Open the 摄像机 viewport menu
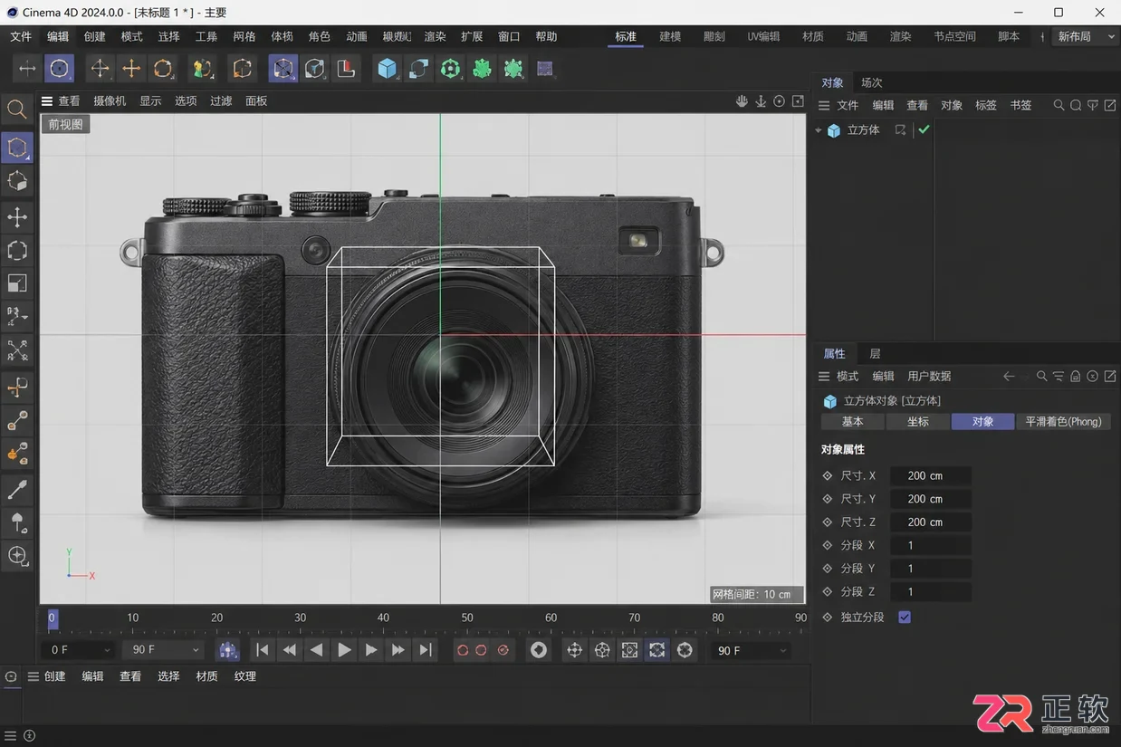The width and height of the screenshot is (1121, 747). 110,101
